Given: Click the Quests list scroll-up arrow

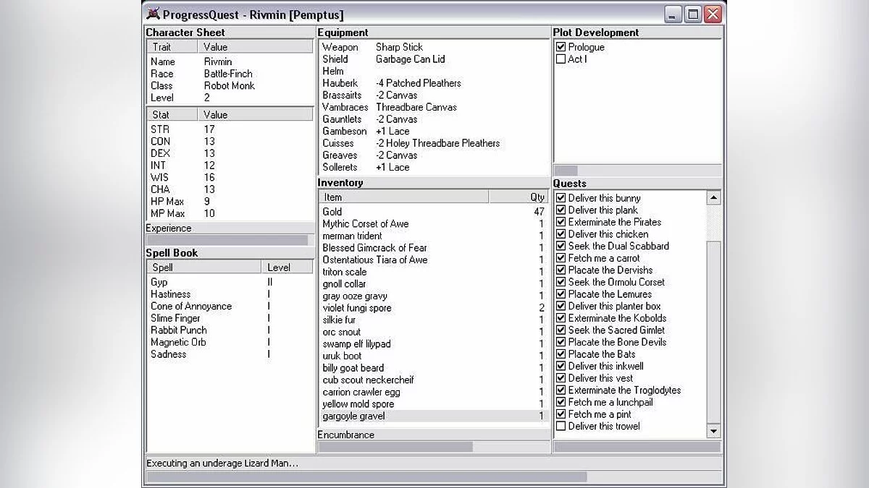Looking at the screenshot, I should pos(713,197).
